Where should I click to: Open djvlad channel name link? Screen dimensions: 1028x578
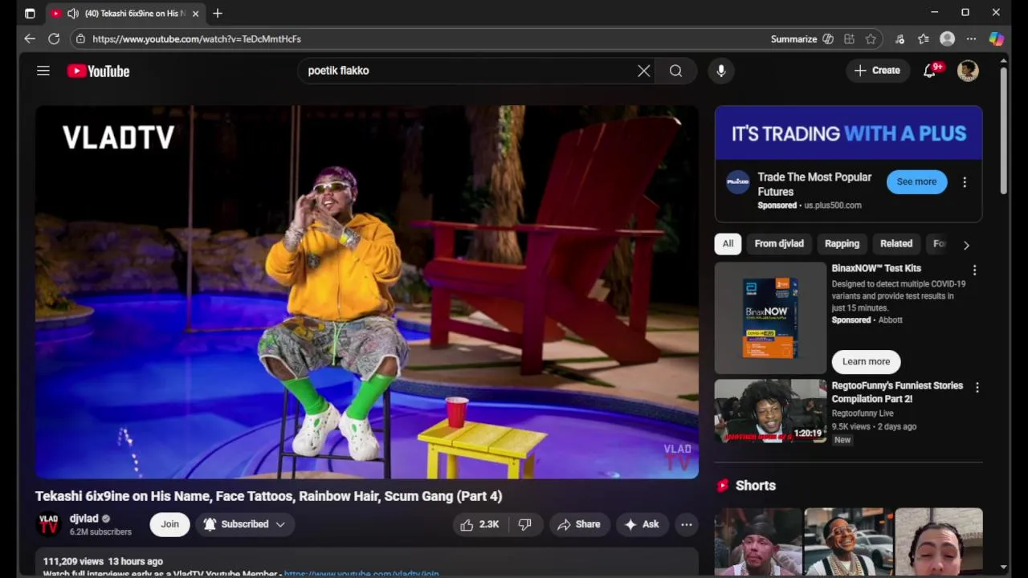[x=84, y=519]
